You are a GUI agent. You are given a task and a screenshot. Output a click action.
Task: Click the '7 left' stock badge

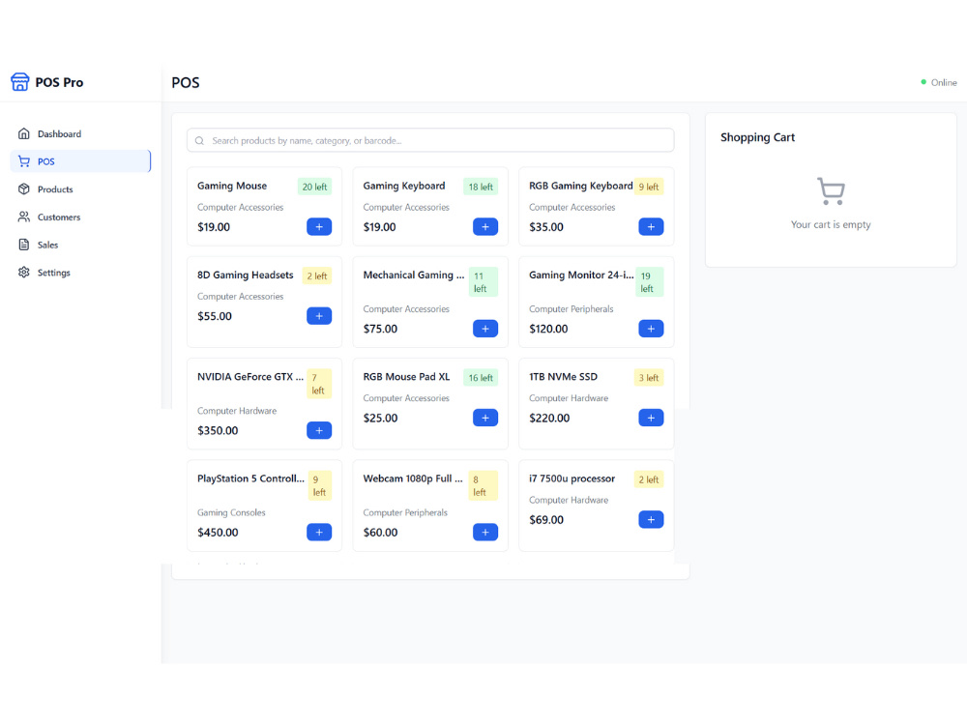click(319, 384)
